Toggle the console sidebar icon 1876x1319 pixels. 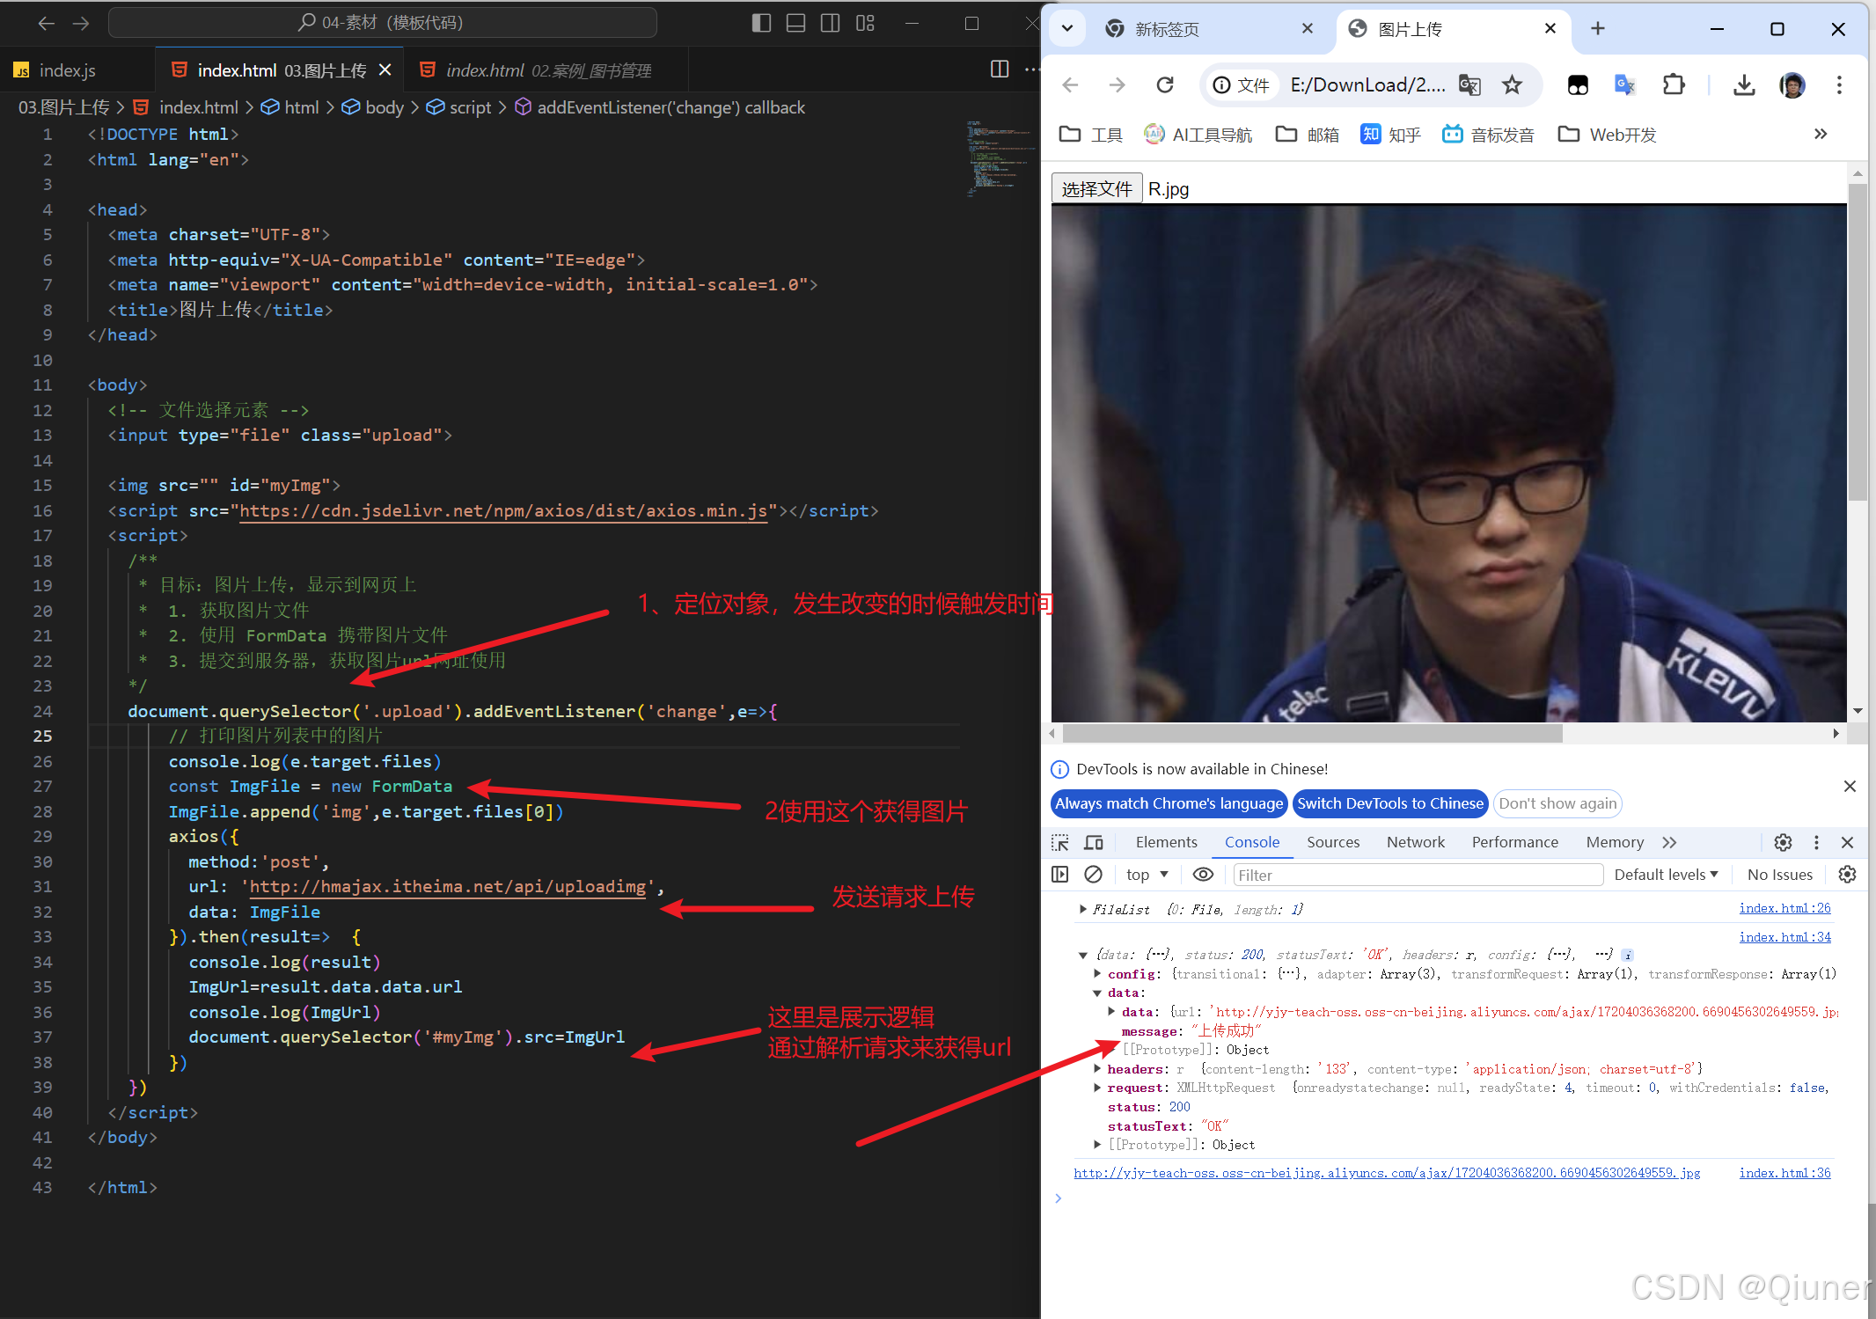click(1060, 875)
